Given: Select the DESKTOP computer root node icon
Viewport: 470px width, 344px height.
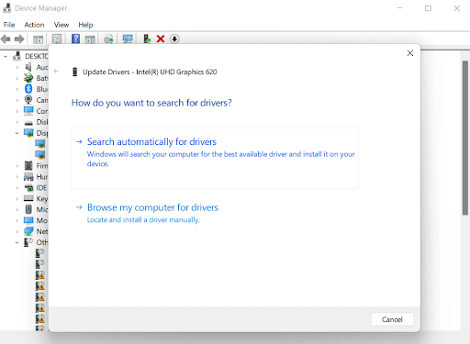Looking at the screenshot, I should (17, 56).
